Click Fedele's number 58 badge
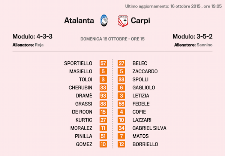 121,104
